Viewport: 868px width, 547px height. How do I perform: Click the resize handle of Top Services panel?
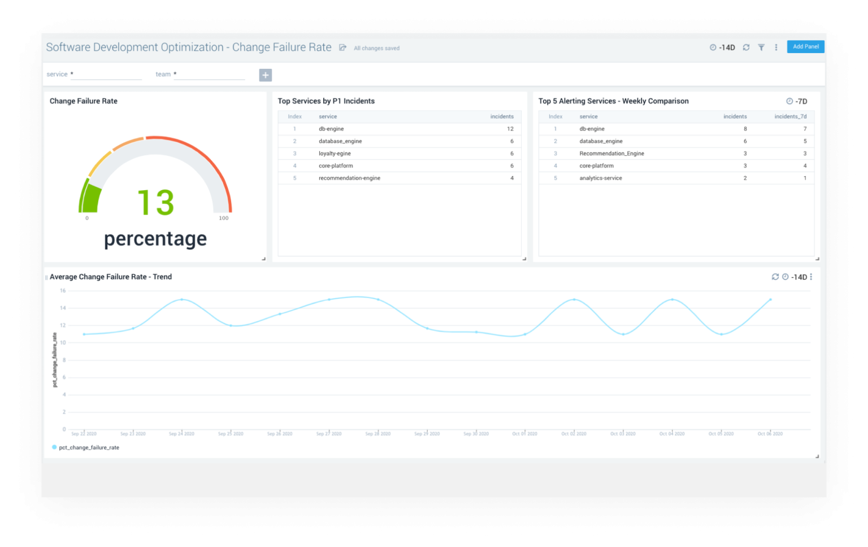(524, 259)
